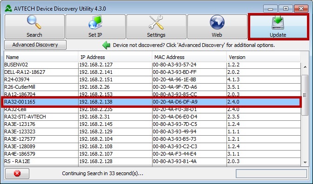Click the empty status field at bottom right
The image size is (313, 184).
tap(271, 174)
